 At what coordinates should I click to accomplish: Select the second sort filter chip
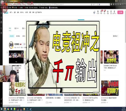click(18, 36)
